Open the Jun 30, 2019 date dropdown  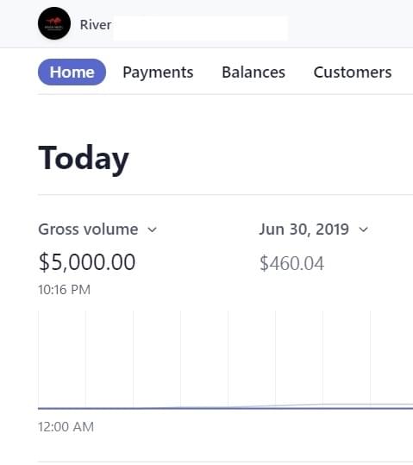coord(314,229)
